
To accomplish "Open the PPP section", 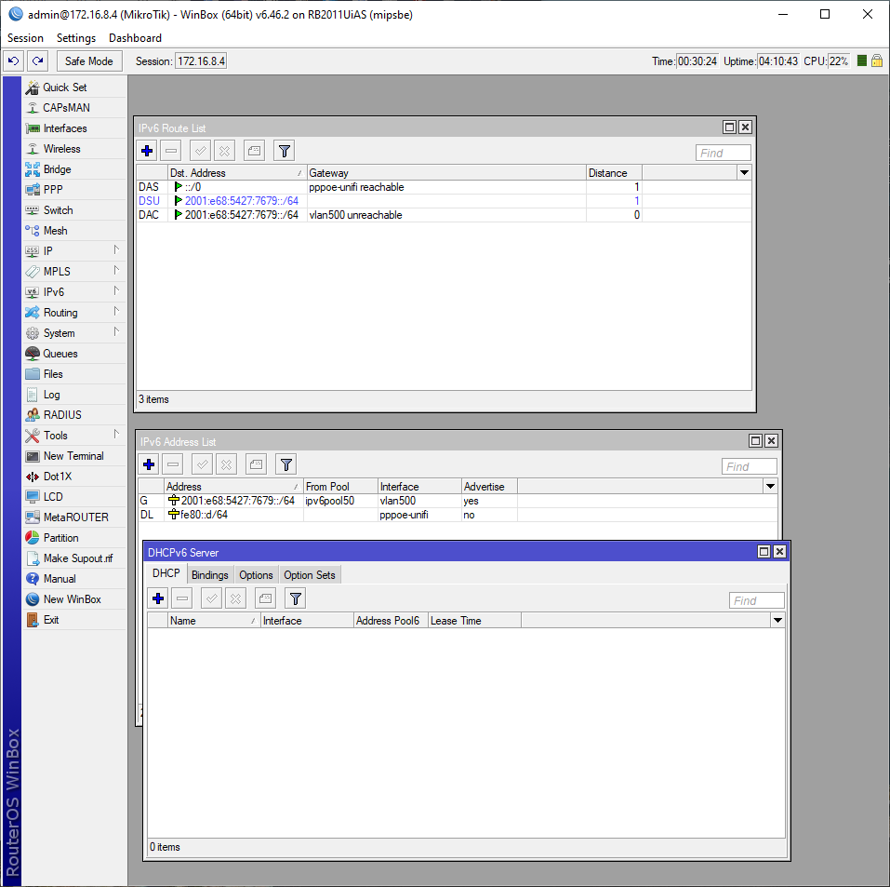I will click(73, 190).
